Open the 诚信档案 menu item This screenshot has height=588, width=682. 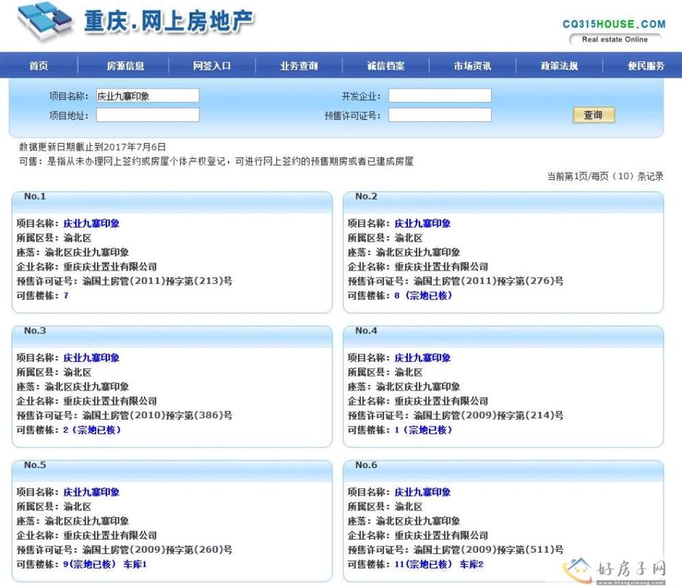point(386,65)
